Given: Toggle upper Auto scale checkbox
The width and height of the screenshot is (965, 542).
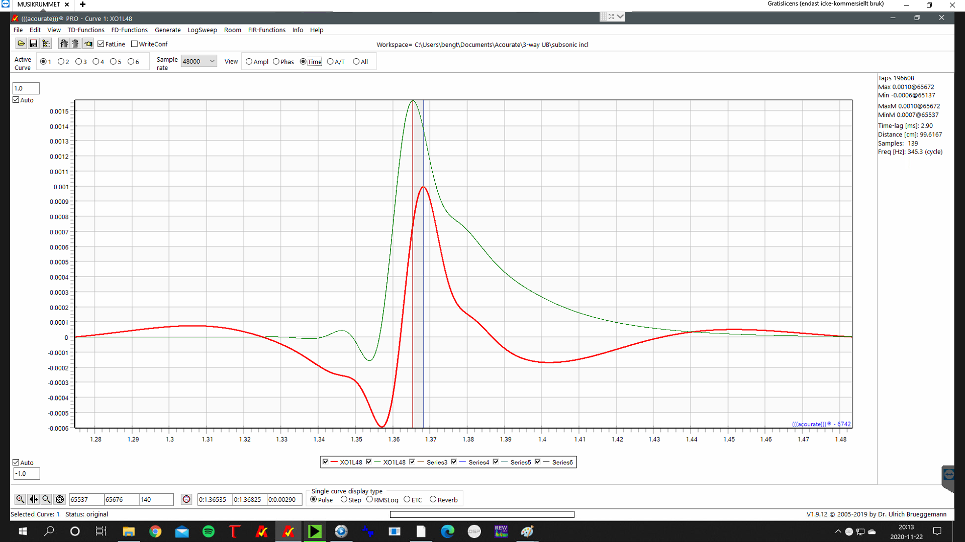Looking at the screenshot, I should coord(16,100).
